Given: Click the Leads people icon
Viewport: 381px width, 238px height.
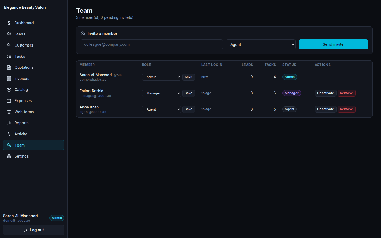Looking at the screenshot, I should (9, 34).
